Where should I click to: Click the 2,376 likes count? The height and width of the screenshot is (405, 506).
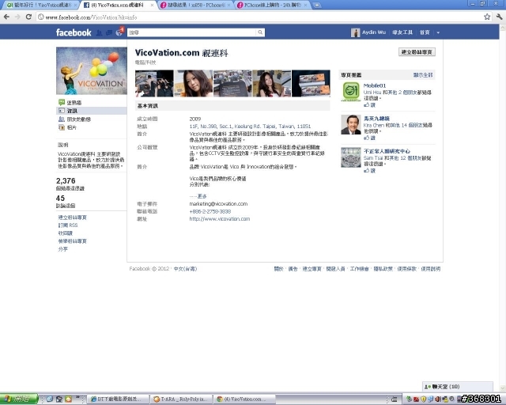point(66,181)
